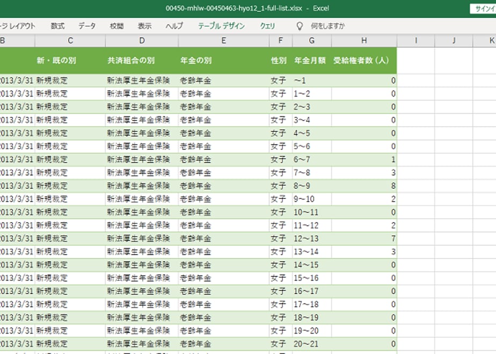This screenshot has height=354, width=496.
Task: Select the cell containing 12～13
Action: pyautogui.click(x=312, y=239)
